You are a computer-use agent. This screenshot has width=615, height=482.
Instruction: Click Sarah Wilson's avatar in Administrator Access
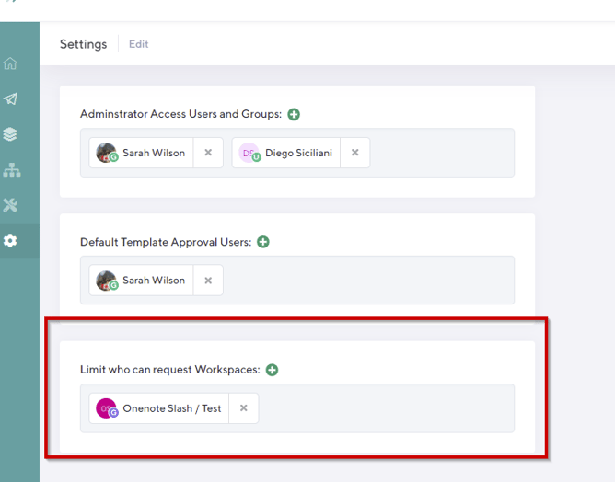tap(107, 153)
